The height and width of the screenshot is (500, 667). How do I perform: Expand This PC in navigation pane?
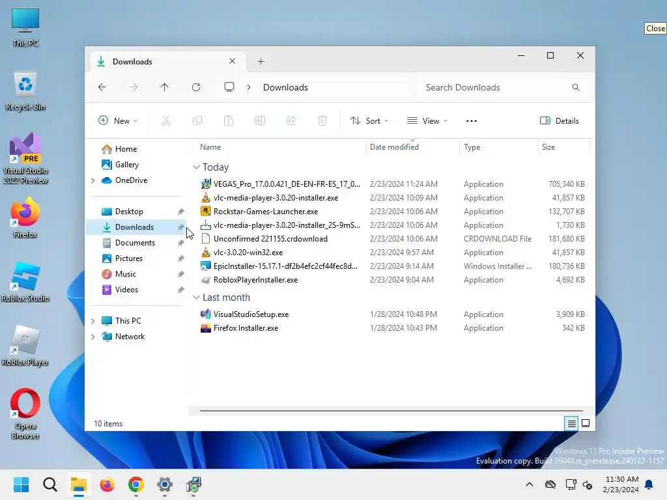click(93, 321)
